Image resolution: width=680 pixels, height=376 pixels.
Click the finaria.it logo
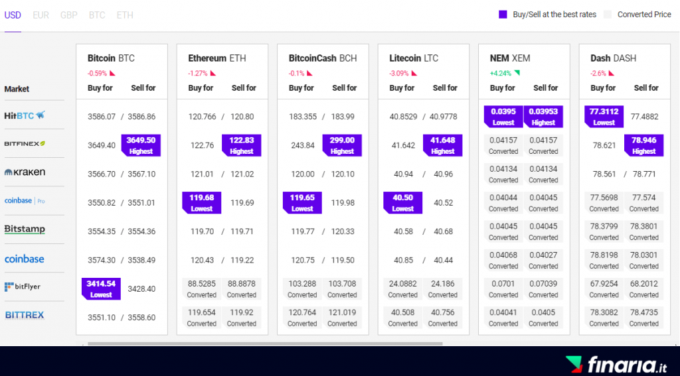point(616,364)
